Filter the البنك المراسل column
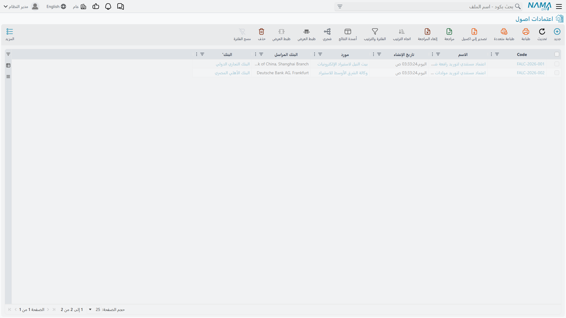566x318 pixels. click(x=261, y=54)
